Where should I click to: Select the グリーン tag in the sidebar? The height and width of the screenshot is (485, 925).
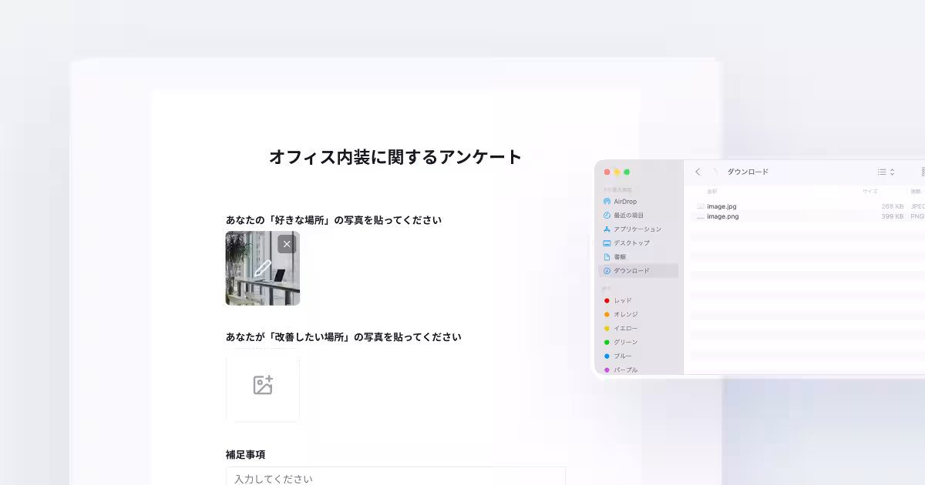(624, 342)
